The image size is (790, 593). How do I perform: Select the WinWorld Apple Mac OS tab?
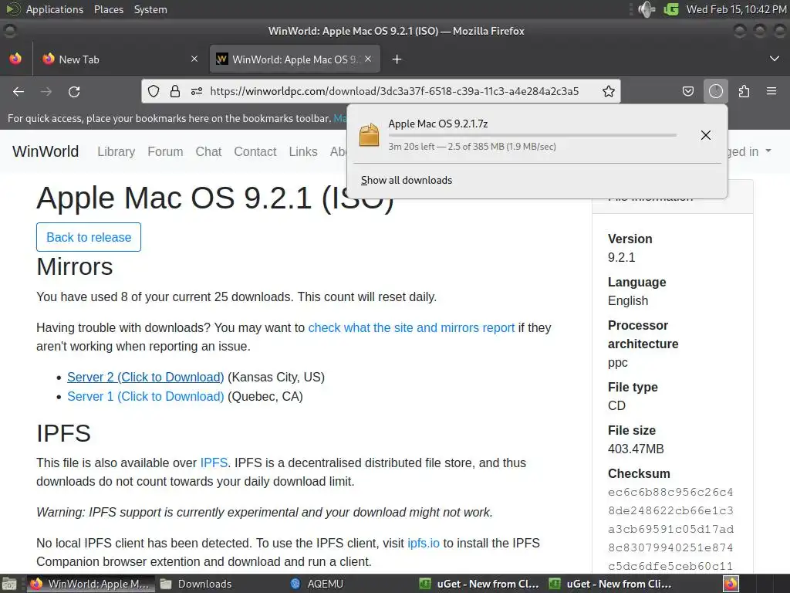click(295, 59)
